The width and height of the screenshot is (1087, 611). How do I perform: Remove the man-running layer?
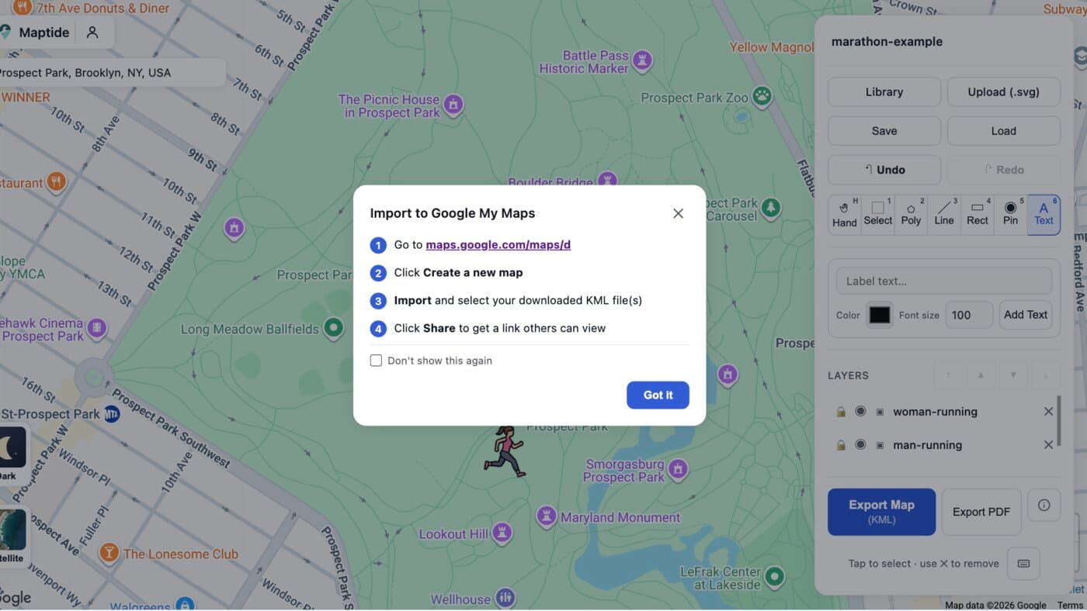point(1048,445)
